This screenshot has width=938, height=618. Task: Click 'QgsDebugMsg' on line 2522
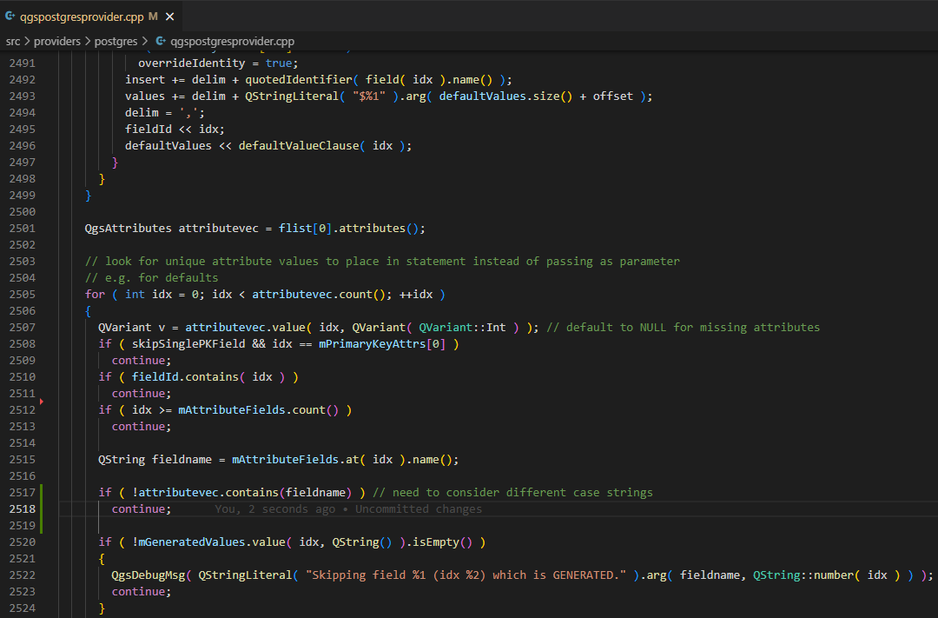(x=149, y=575)
